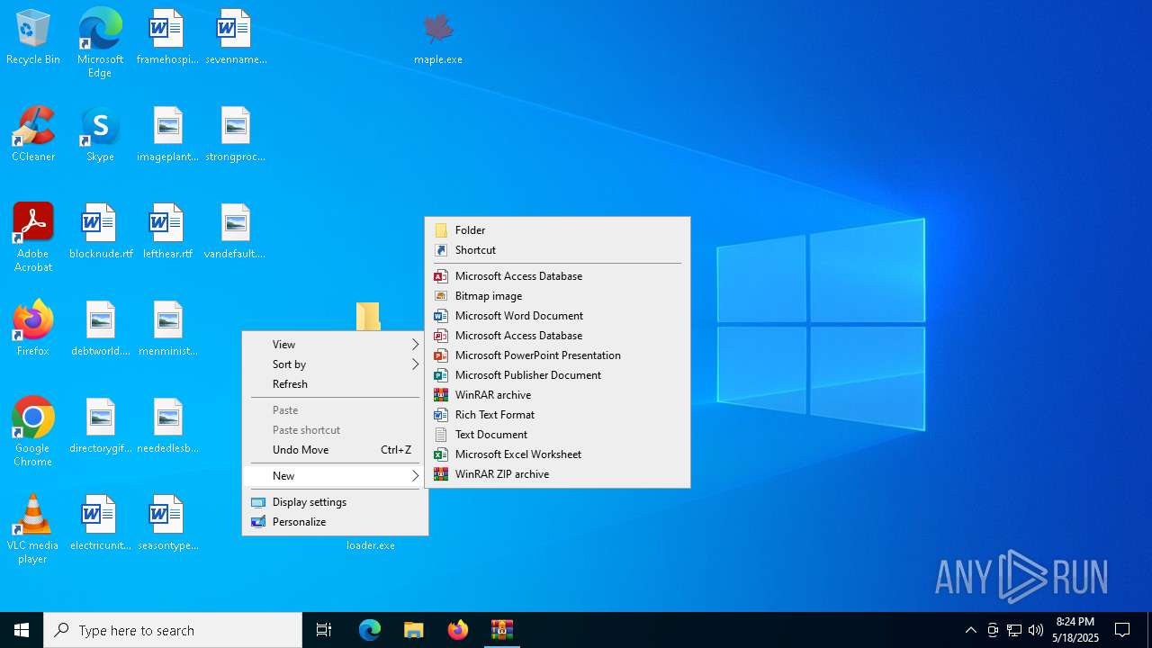Choose Undo Move in the context menu

point(335,450)
